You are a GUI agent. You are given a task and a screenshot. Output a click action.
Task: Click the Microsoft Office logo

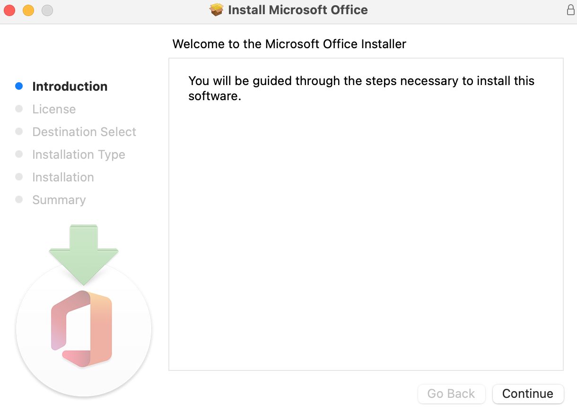click(82, 329)
